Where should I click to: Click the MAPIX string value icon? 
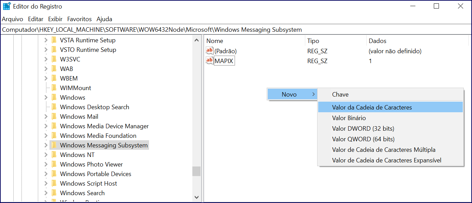(x=209, y=61)
